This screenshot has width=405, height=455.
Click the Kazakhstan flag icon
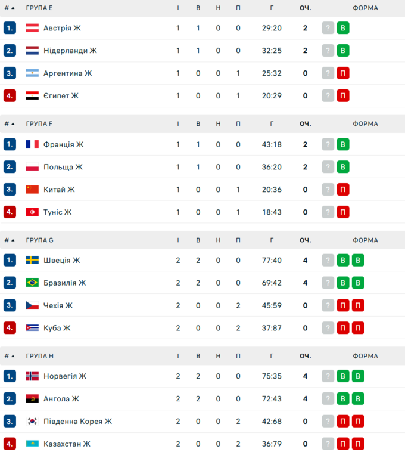point(32,444)
